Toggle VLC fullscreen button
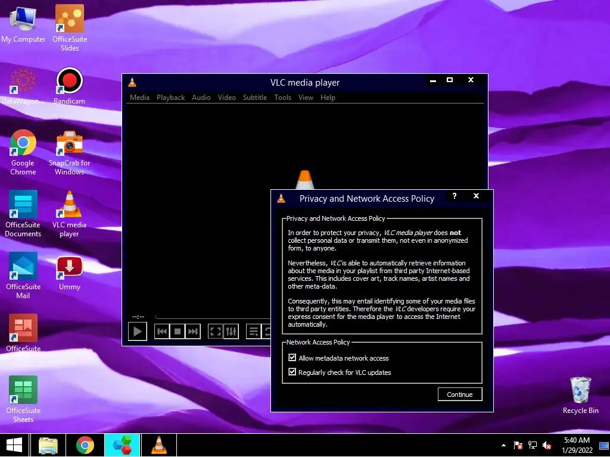 tap(215, 331)
